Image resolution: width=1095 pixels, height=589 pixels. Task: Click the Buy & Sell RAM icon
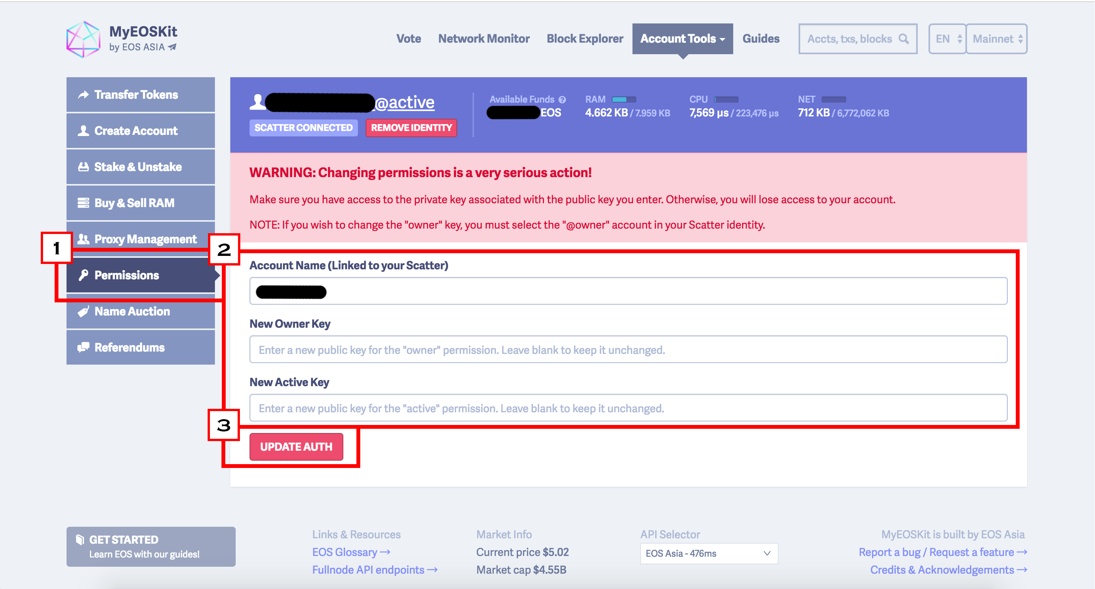[83, 203]
